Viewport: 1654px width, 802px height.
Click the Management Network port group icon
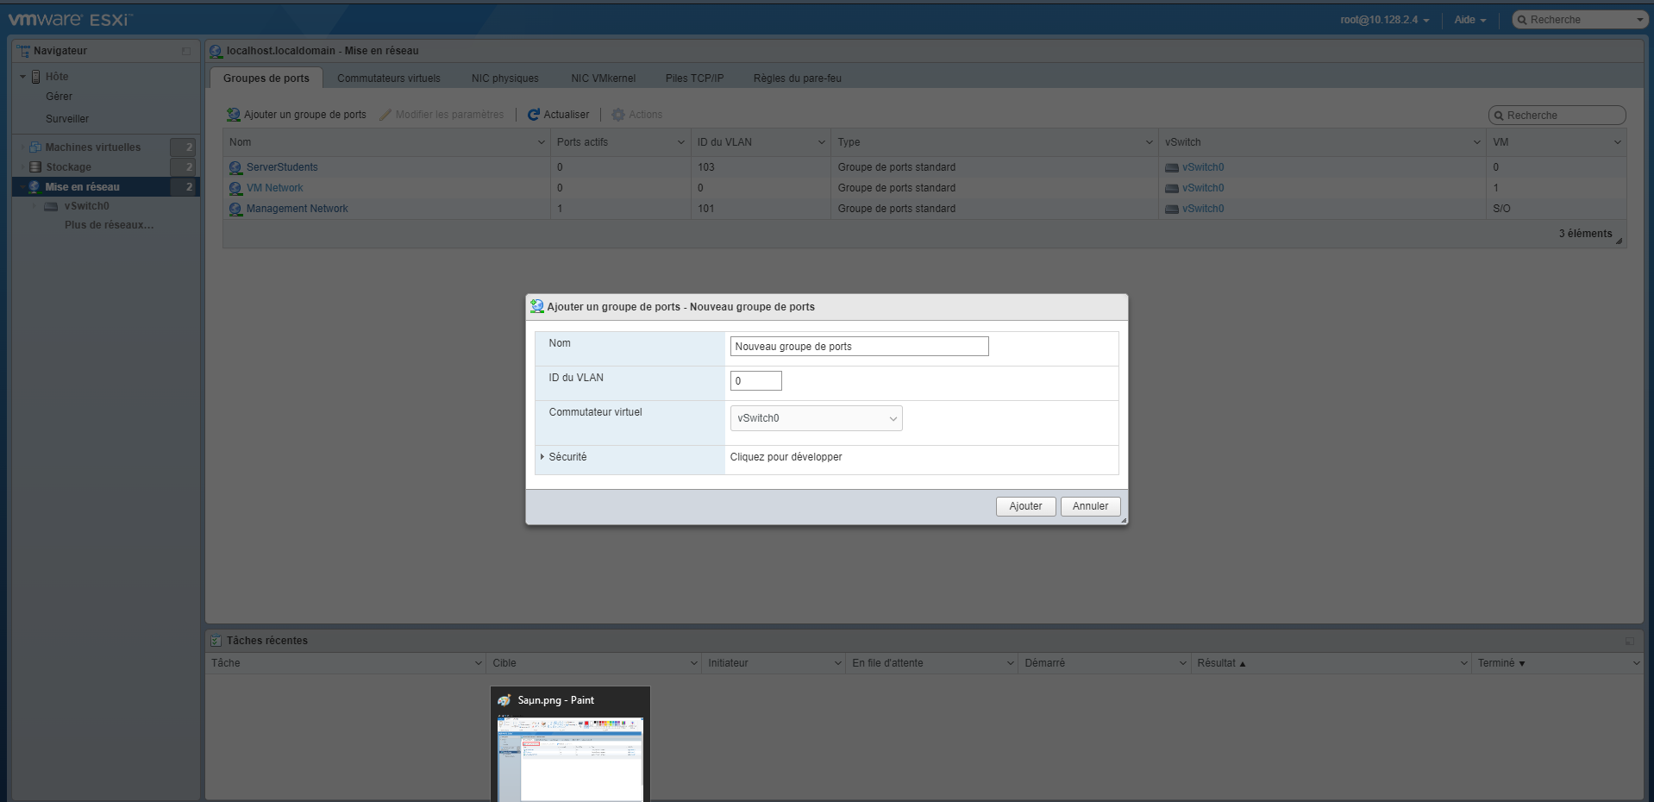point(235,209)
